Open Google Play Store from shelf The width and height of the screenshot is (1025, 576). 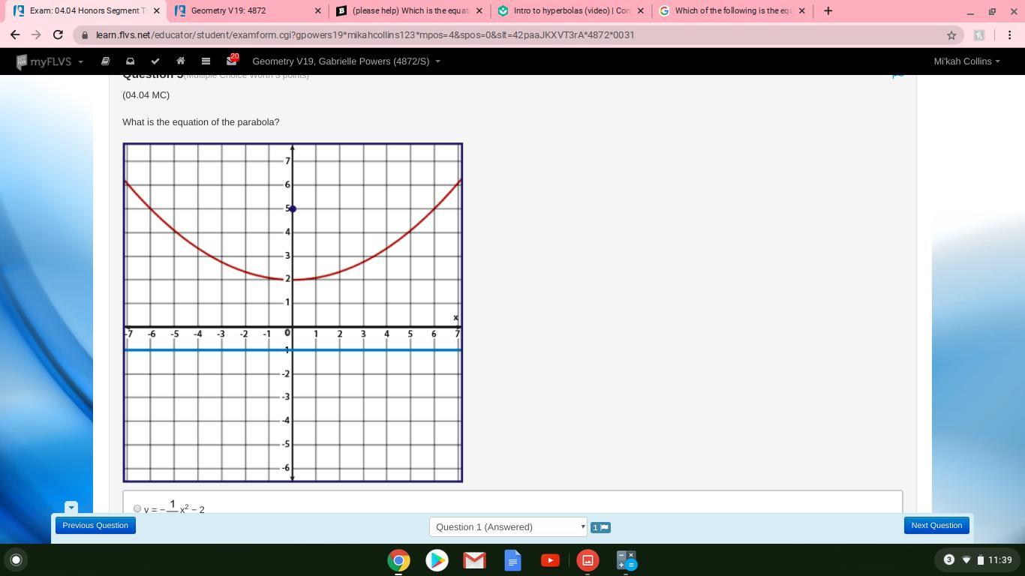437,560
